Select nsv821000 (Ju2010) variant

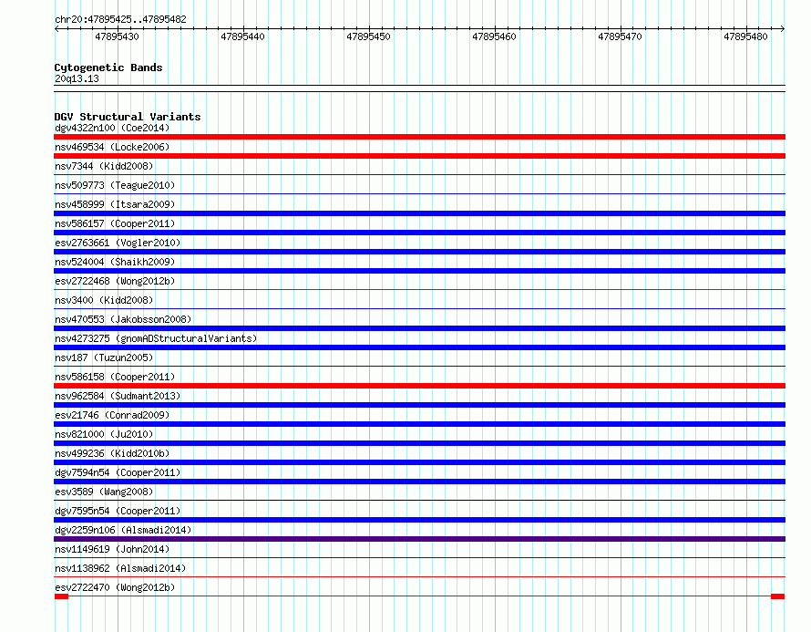pyautogui.click(x=104, y=434)
